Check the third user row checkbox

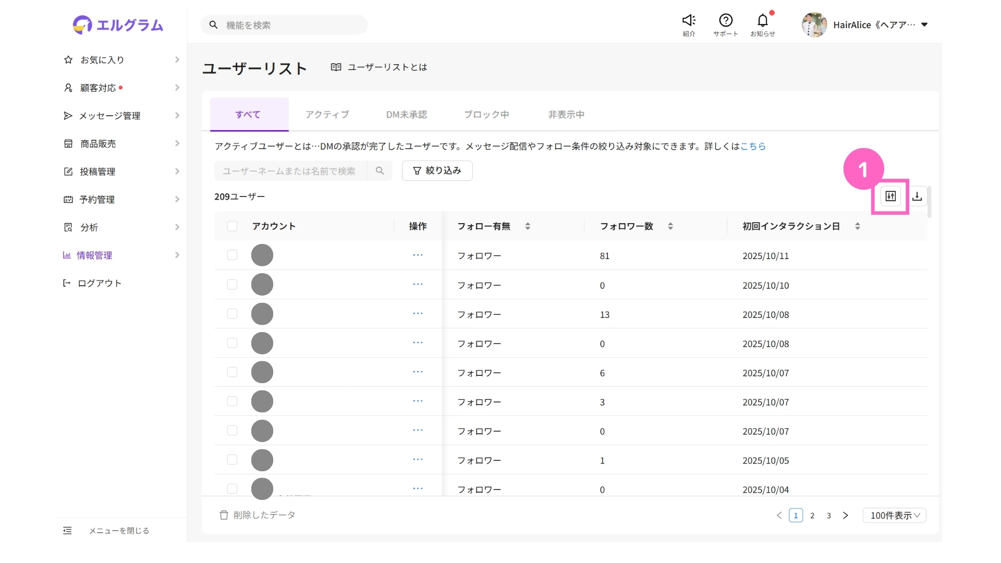point(232,314)
